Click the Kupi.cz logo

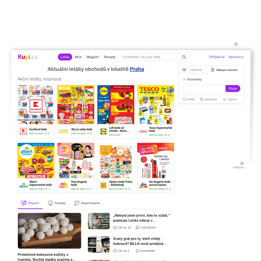(28, 57)
